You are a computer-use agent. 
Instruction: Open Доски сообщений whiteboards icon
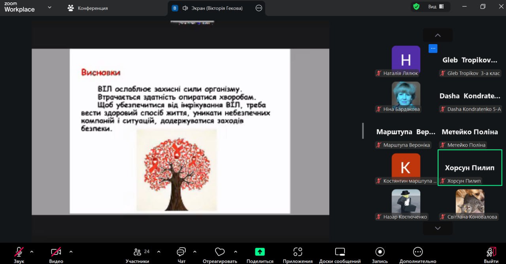point(340,252)
